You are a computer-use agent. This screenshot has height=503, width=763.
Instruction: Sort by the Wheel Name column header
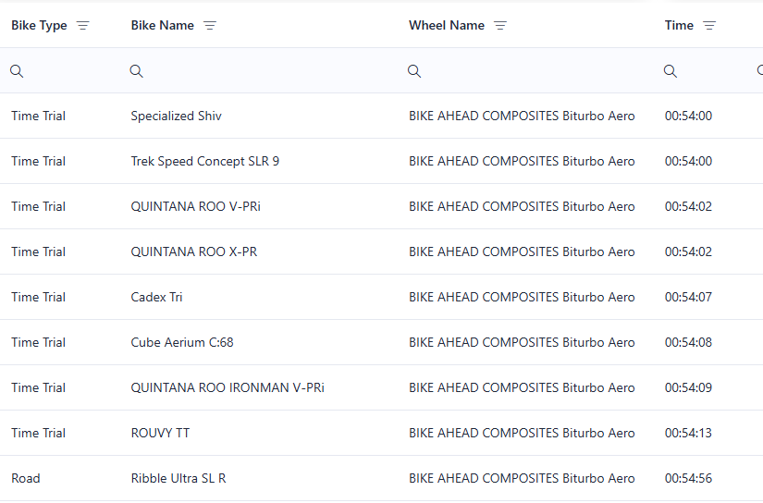pyautogui.click(x=446, y=26)
